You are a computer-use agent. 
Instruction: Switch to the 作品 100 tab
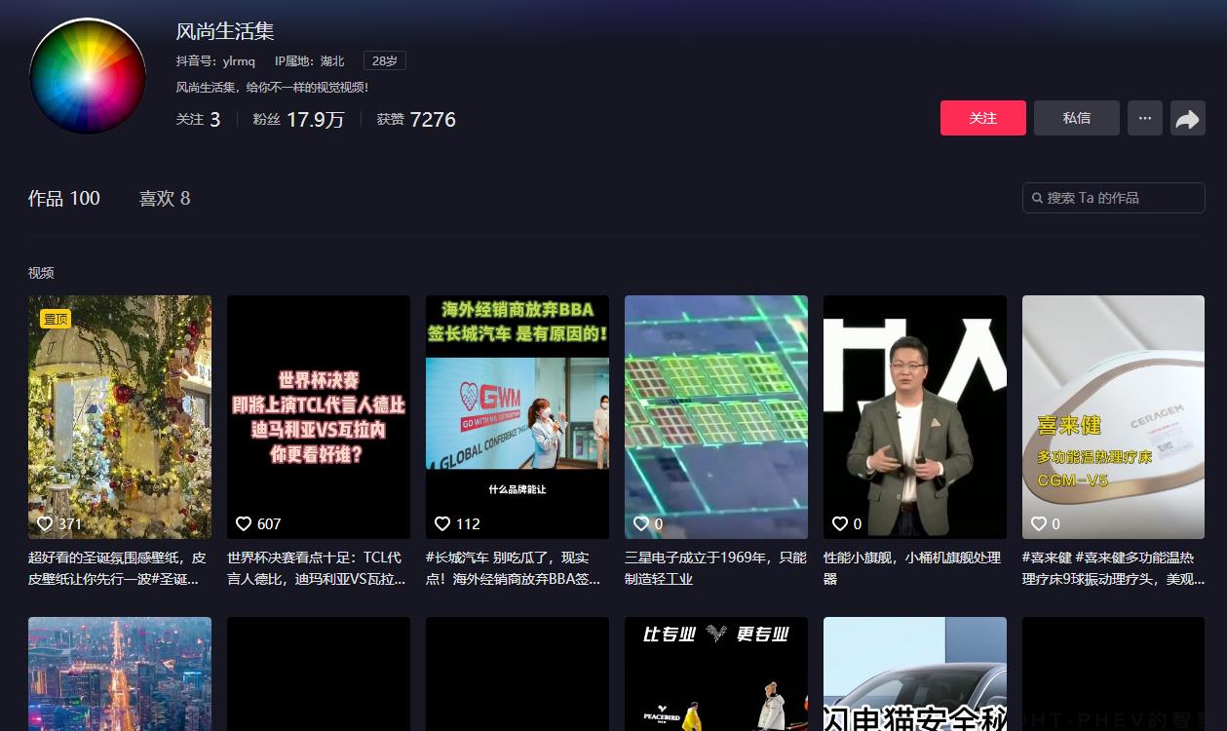[64, 199]
